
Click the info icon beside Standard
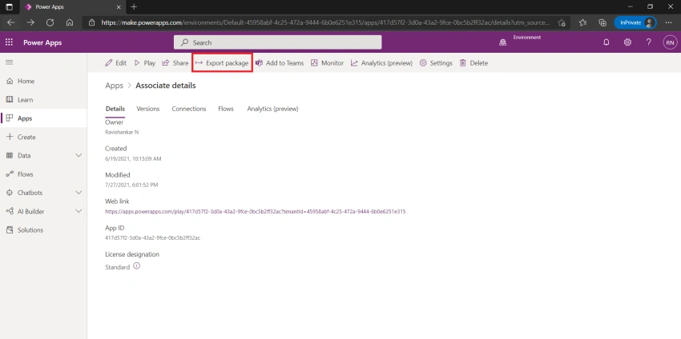point(137,266)
